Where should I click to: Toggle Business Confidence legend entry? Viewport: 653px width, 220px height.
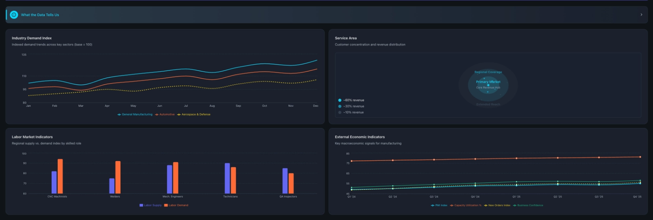pyautogui.click(x=528, y=205)
